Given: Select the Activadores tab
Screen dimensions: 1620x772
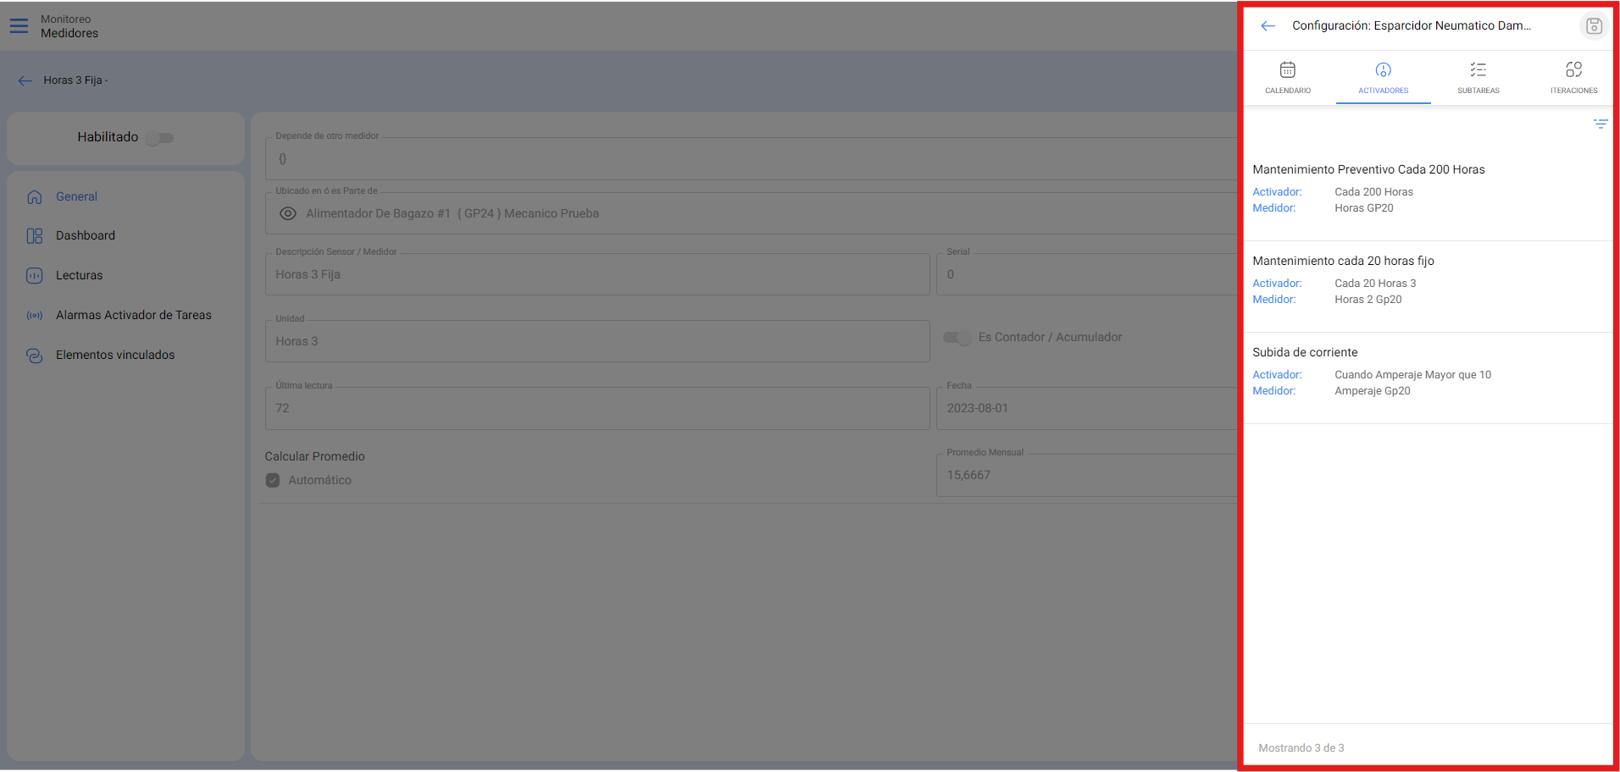Looking at the screenshot, I should [x=1383, y=77].
